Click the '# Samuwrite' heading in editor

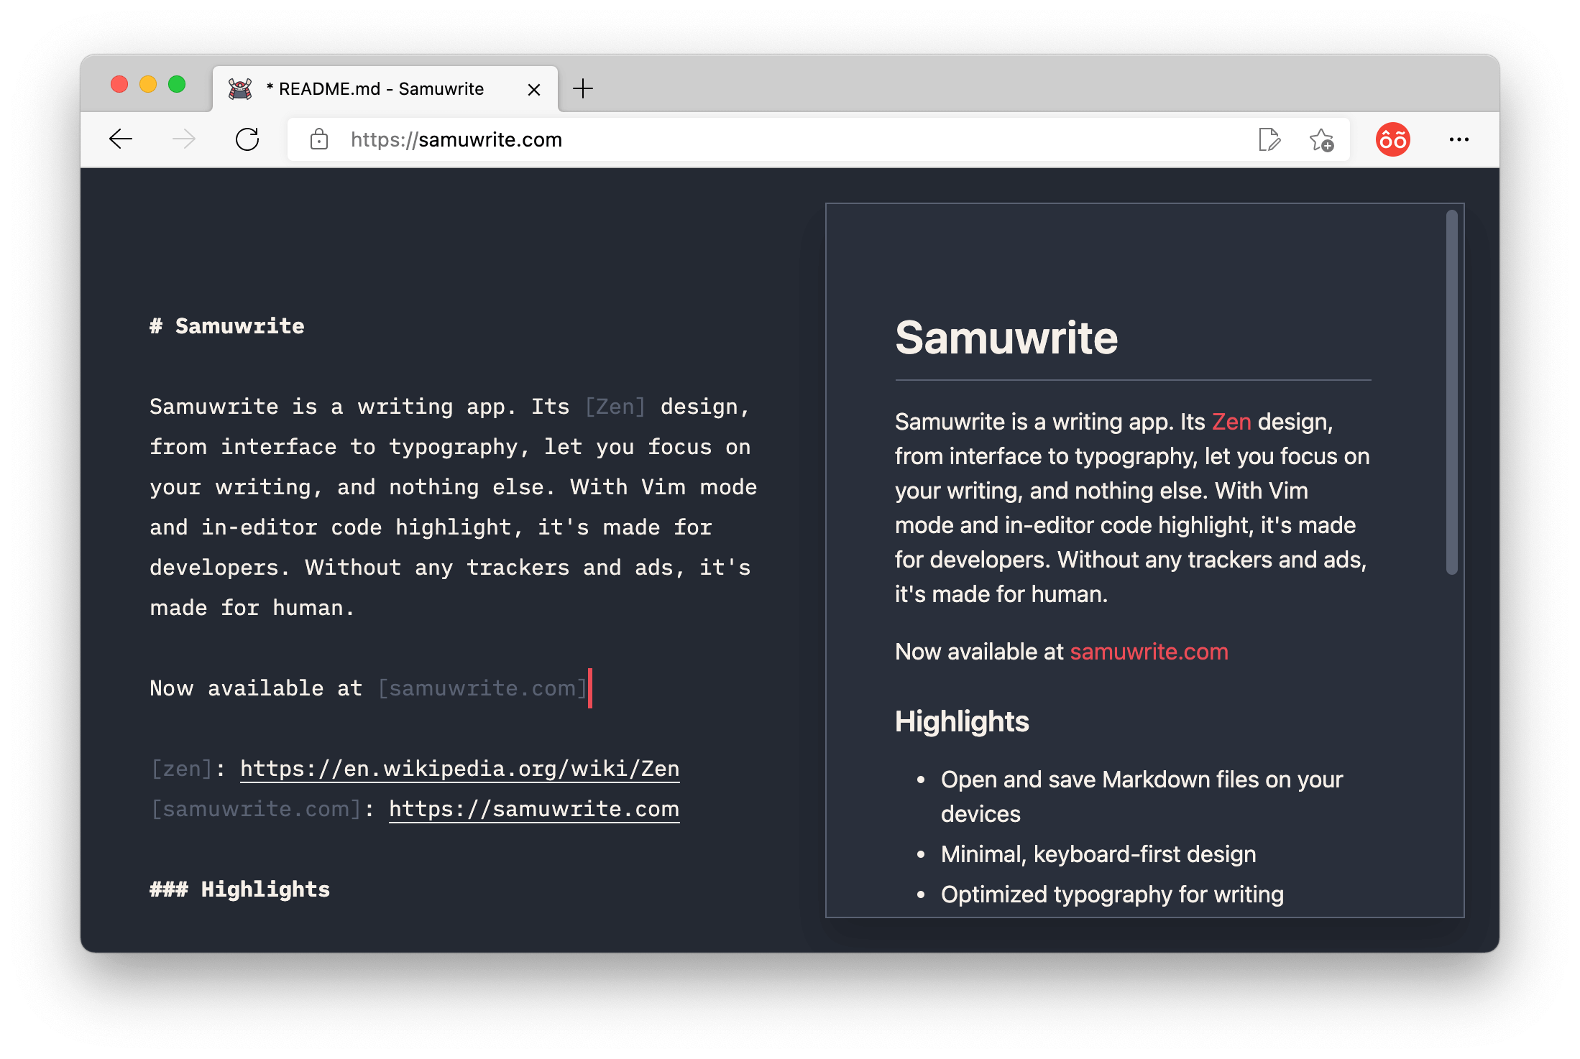[227, 326]
